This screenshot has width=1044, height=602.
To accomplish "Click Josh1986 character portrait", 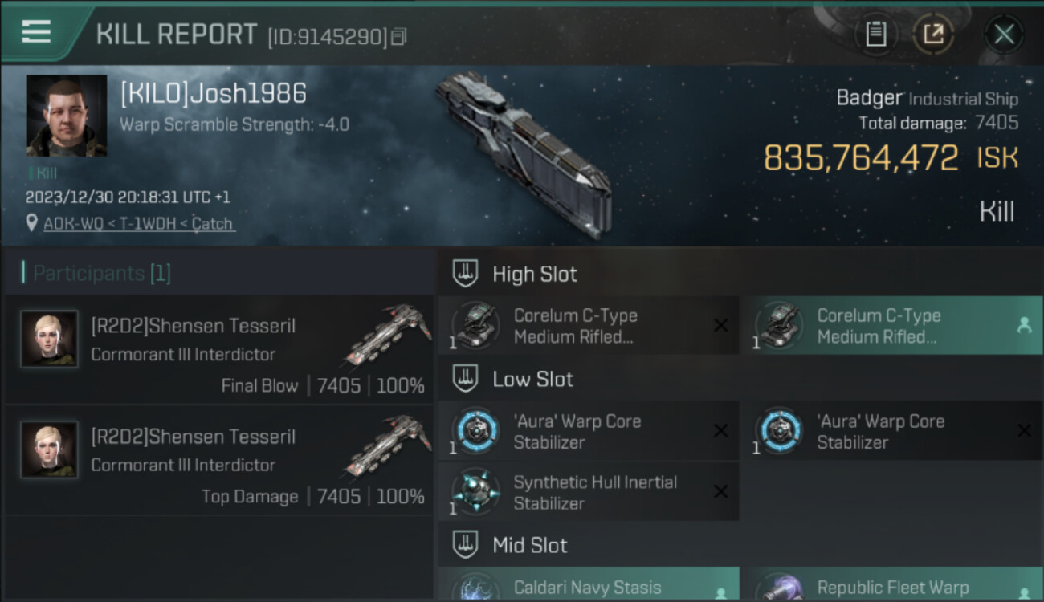I will pos(67,116).
